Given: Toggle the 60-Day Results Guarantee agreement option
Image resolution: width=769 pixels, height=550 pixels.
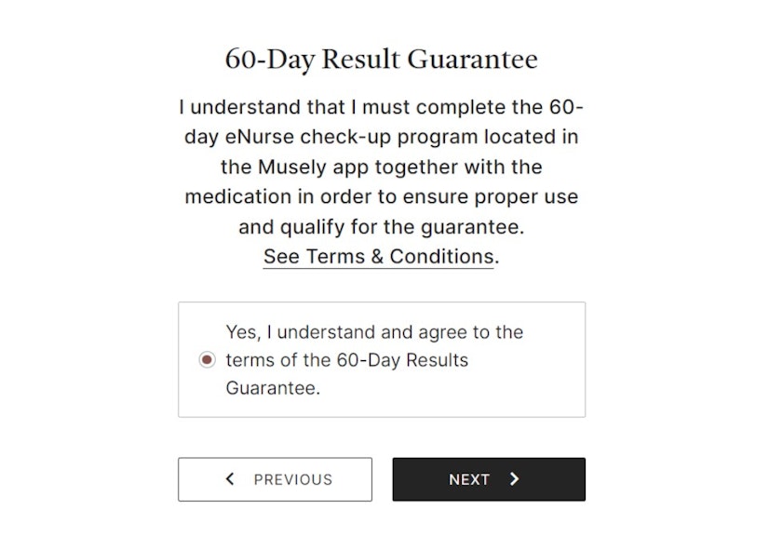Looking at the screenshot, I should tap(207, 358).
